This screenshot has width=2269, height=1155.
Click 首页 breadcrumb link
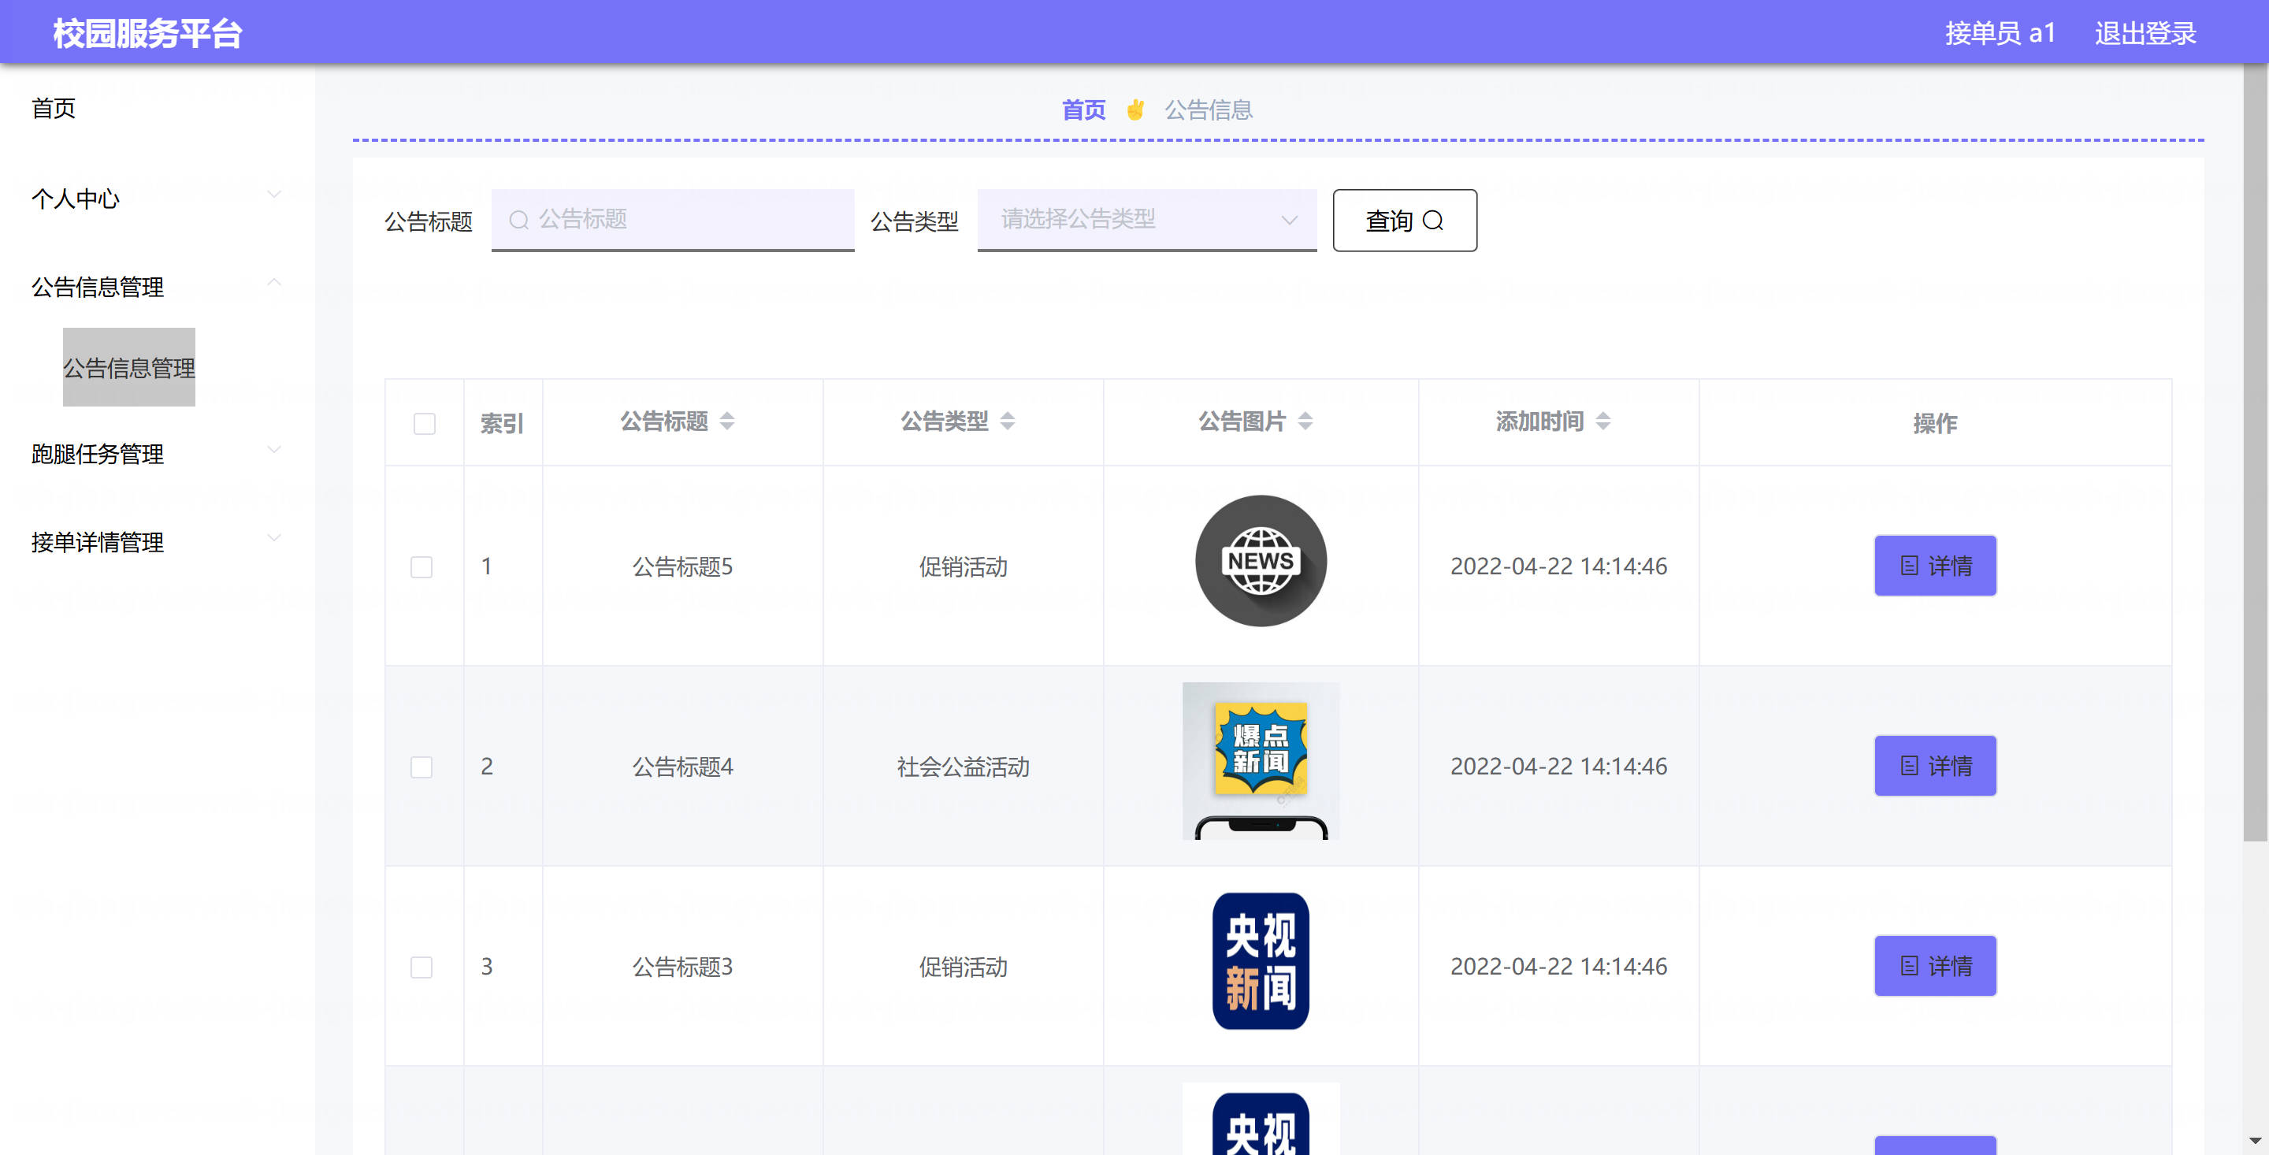point(1083,110)
